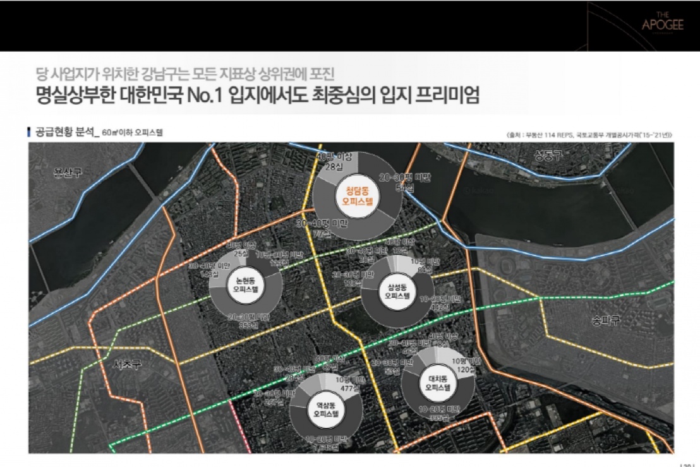Click the 10평 미만 477실 label on 역삼동 chart
This screenshot has width=700, height=467.
tap(349, 384)
